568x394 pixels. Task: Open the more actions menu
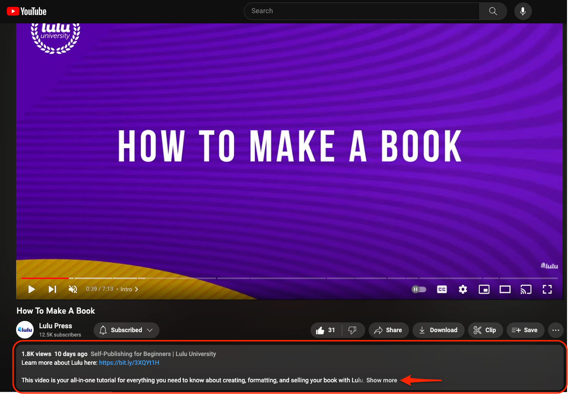pos(555,330)
